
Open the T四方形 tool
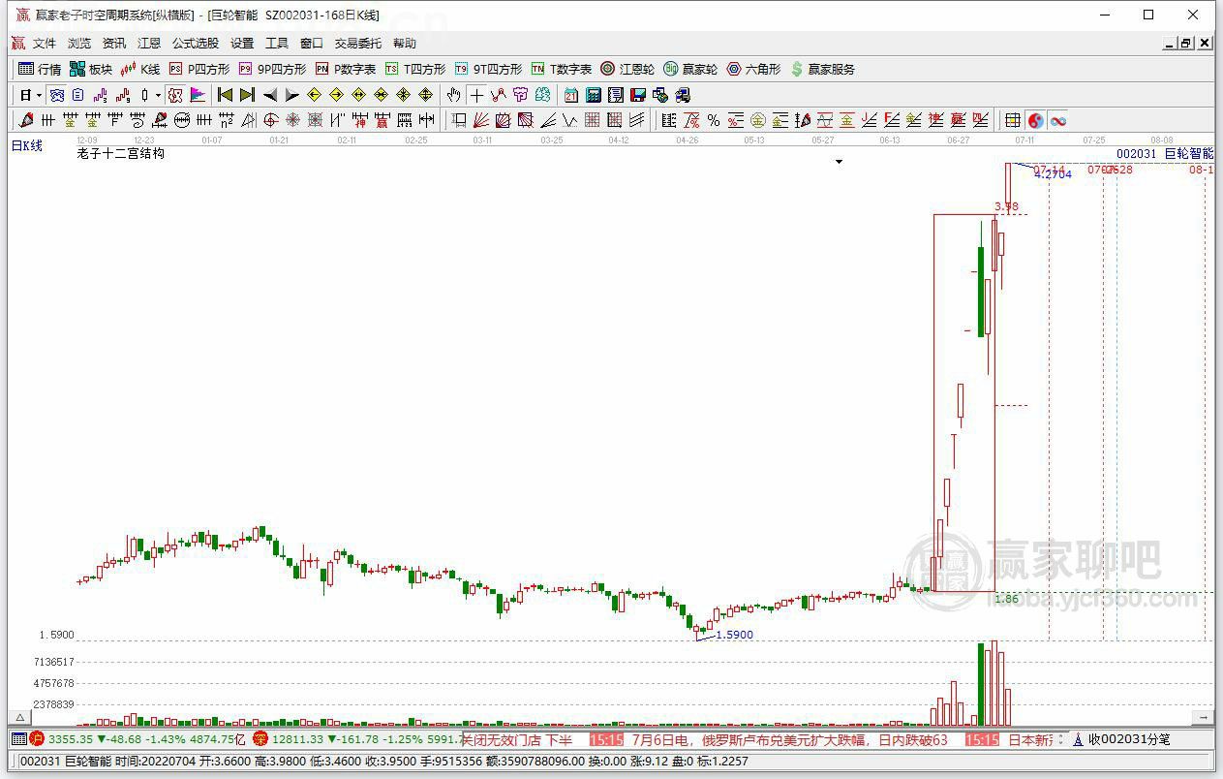[x=415, y=69]
